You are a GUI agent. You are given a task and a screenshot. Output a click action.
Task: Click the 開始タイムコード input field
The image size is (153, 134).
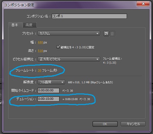49,90
